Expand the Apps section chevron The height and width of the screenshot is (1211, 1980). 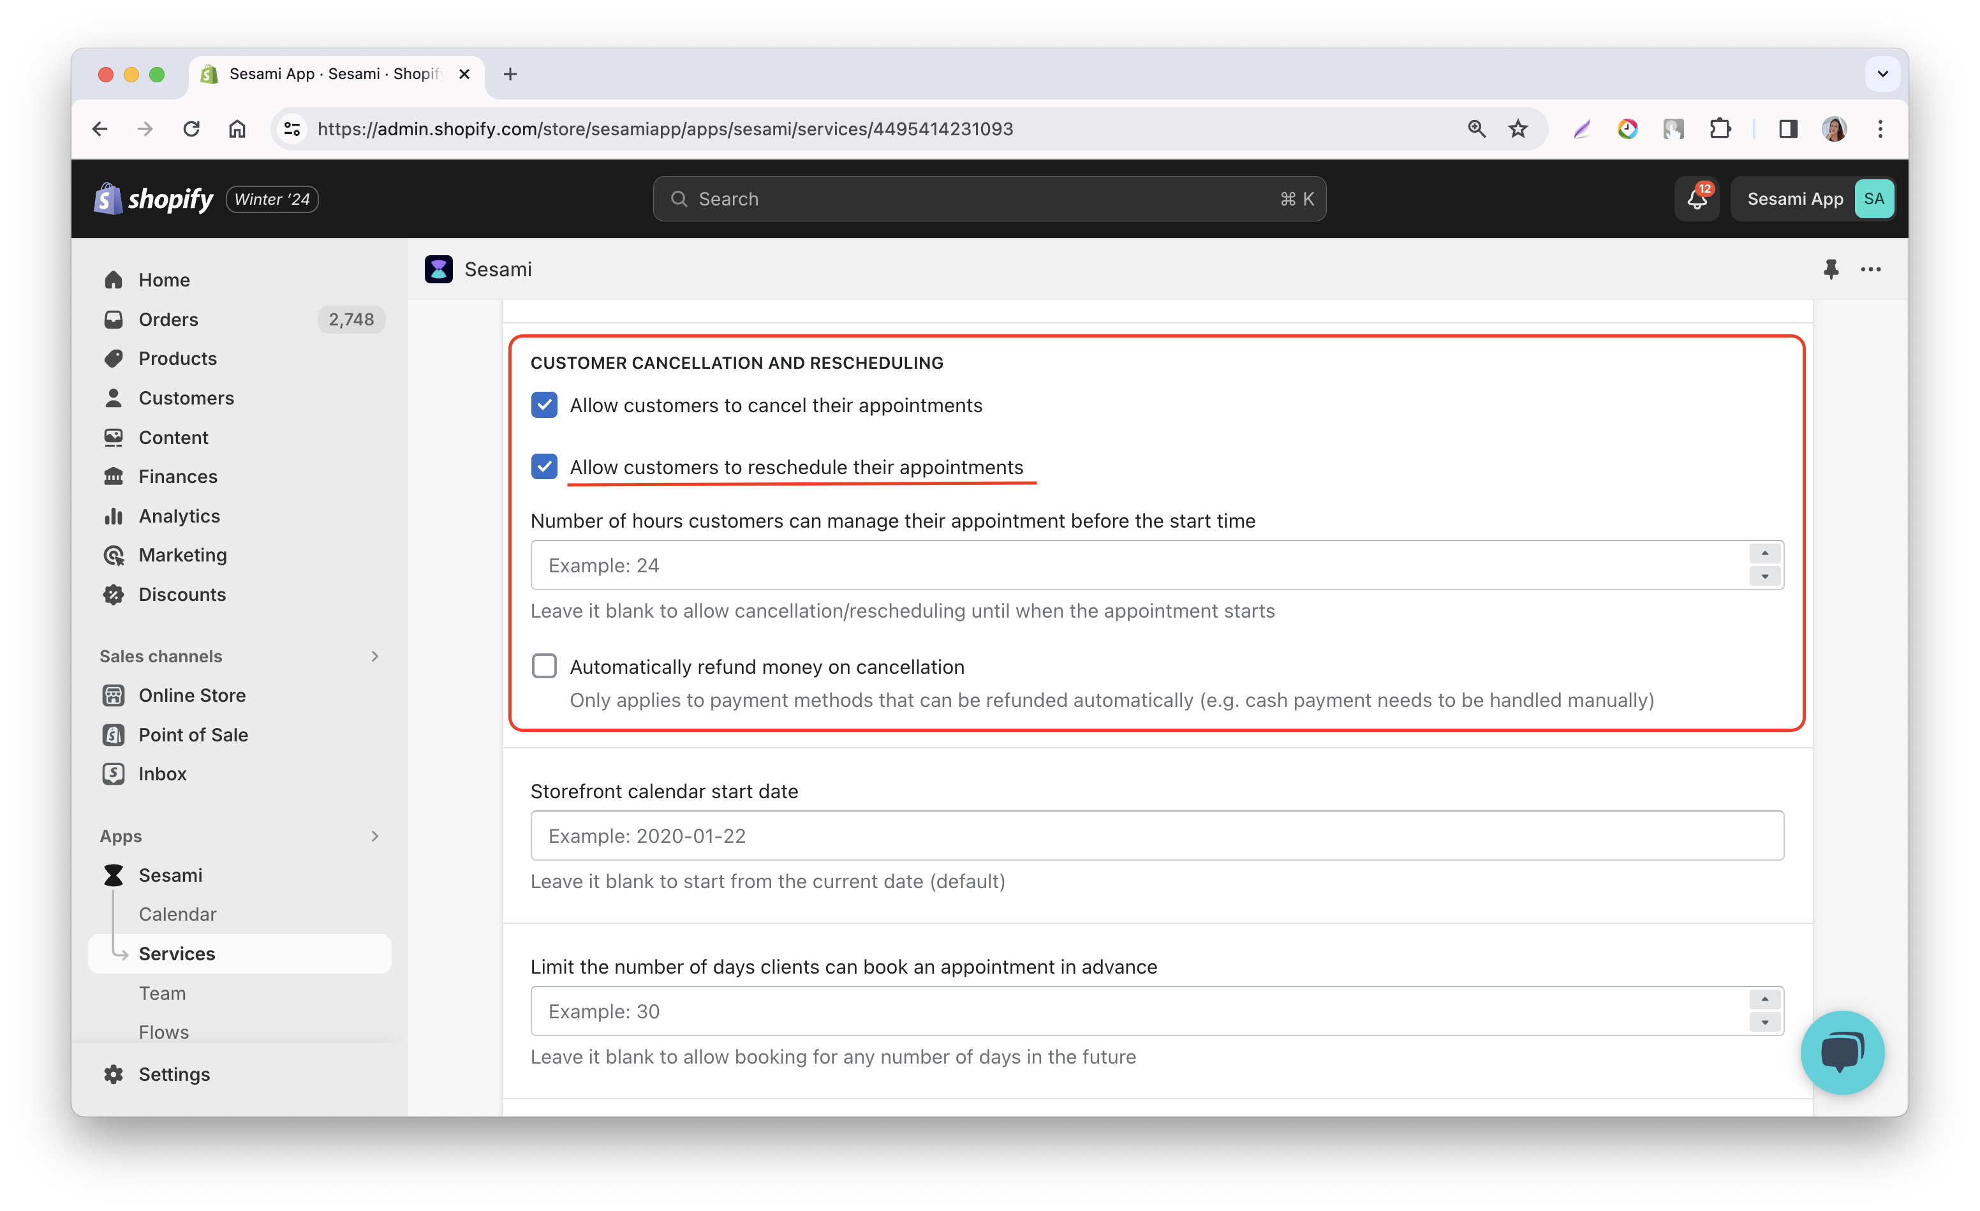tap(374, 836)
